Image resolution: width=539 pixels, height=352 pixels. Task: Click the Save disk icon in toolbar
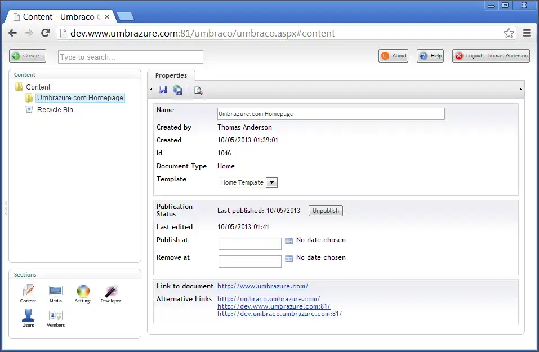(163, 90)
